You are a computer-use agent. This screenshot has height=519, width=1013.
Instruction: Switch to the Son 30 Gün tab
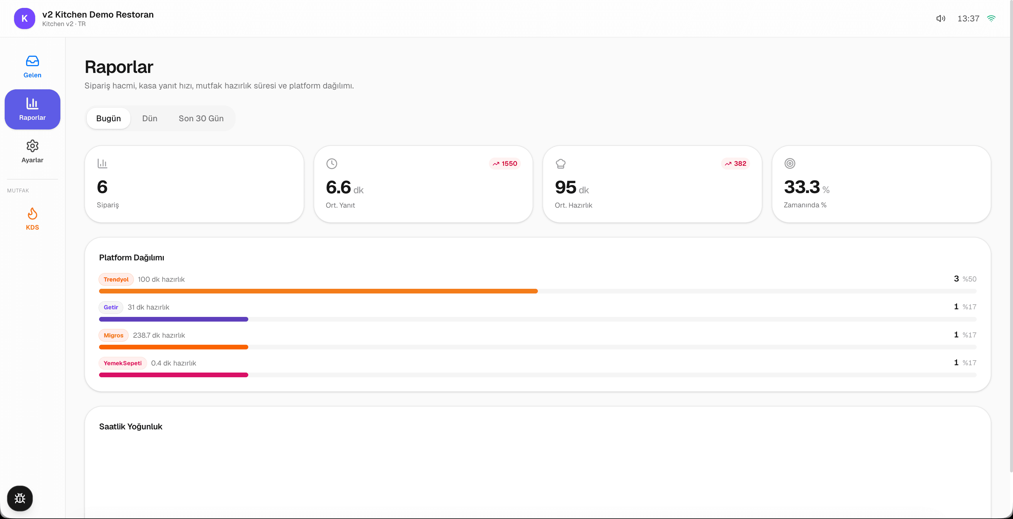[x=201, y=118]
